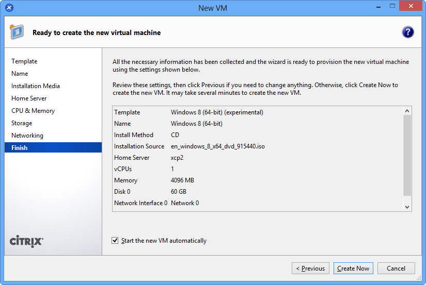The height and width of the screenshot is (285, 426).
Task: Jump to the Storage step
Action: point(22,123)
